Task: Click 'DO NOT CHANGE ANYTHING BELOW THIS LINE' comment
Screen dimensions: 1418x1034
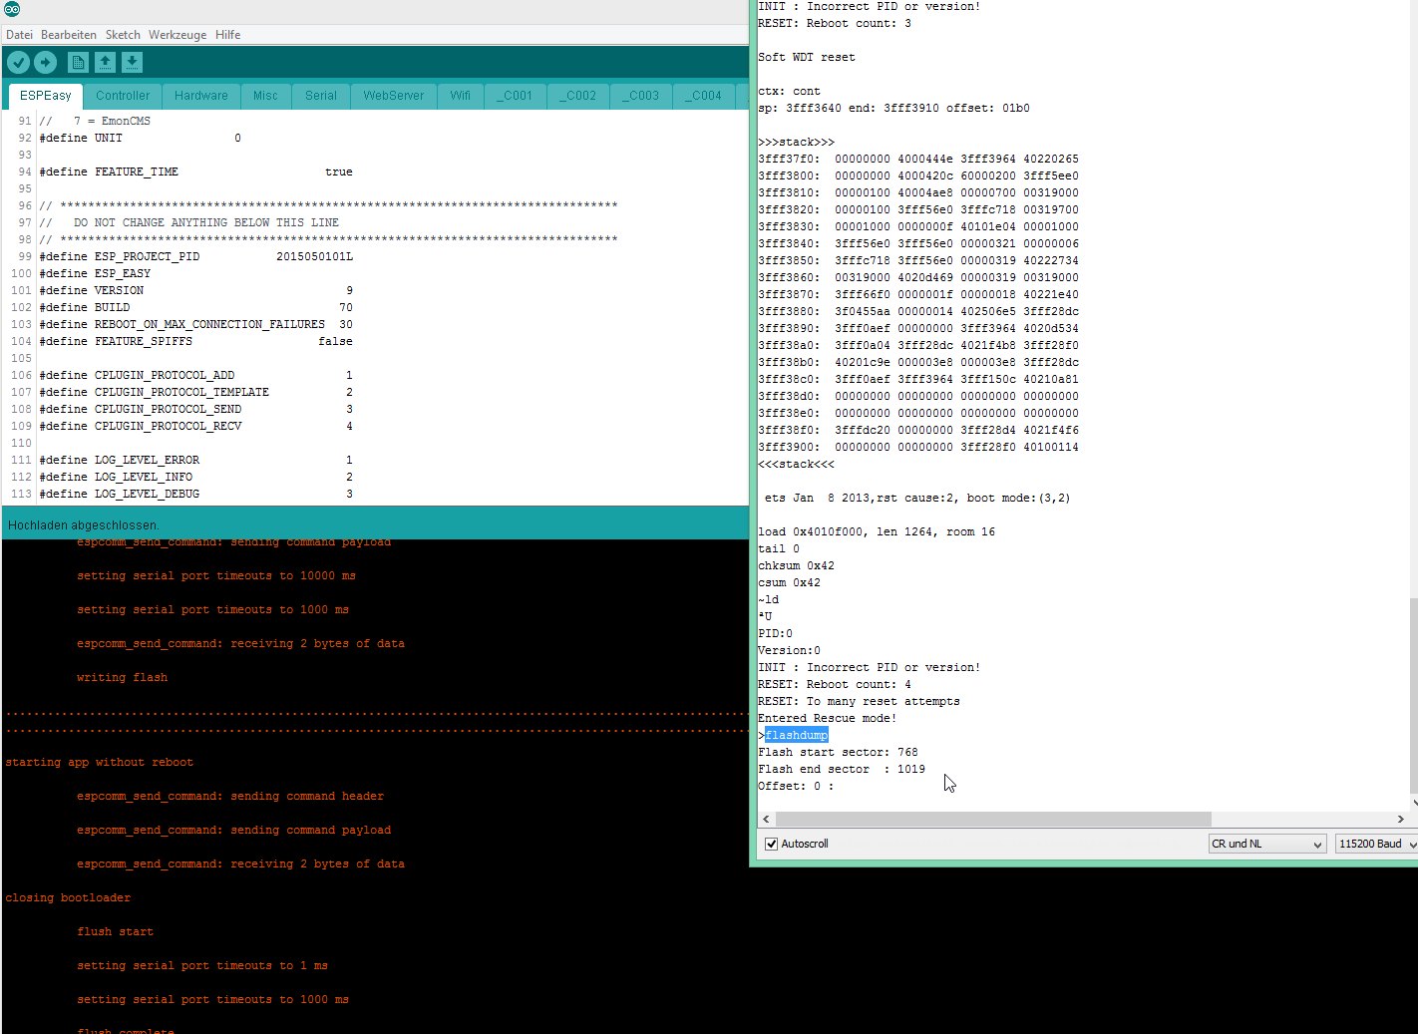Action: click(206, 222)
